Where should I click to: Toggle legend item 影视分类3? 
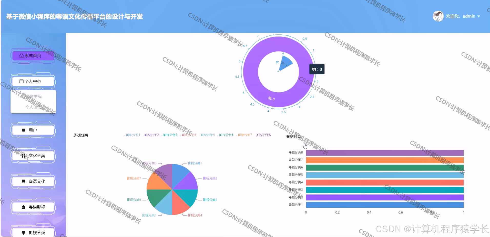coord(169,135)
